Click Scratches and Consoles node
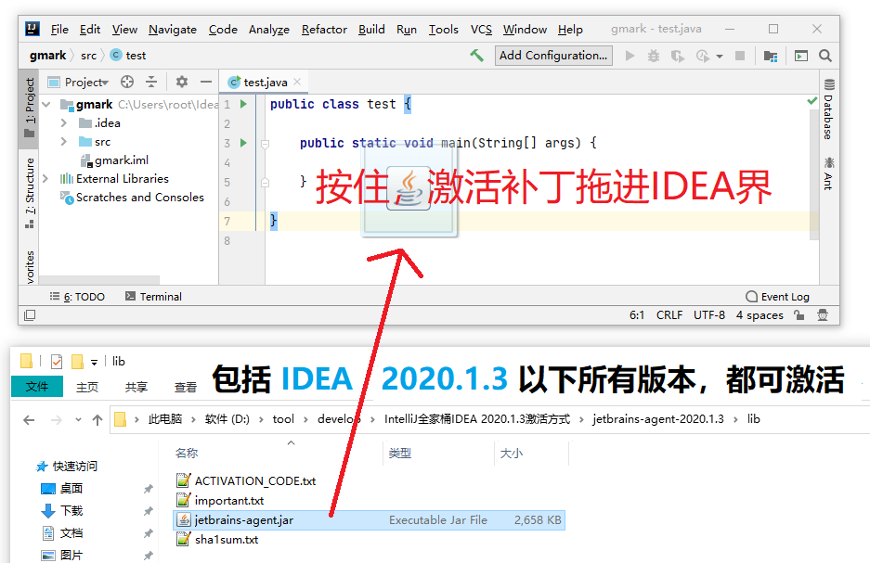The height and width of the screenshot is (563, 870). pyautogui.click(x=140, y=198)
